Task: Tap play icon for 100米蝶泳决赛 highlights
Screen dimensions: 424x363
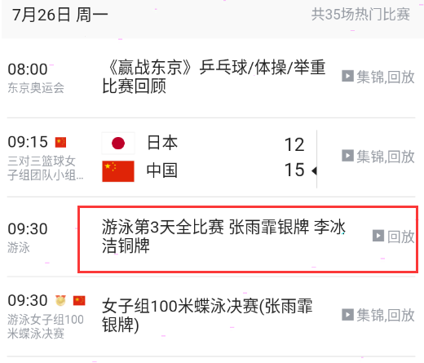Action: point(347,314)
